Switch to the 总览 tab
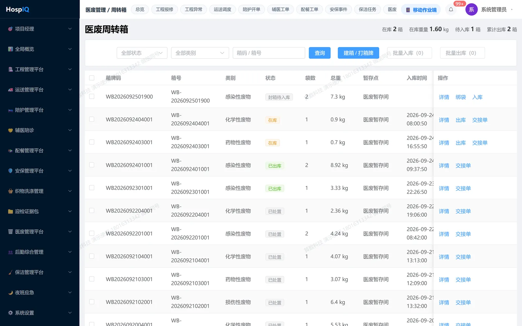 (x=140, y=9)
